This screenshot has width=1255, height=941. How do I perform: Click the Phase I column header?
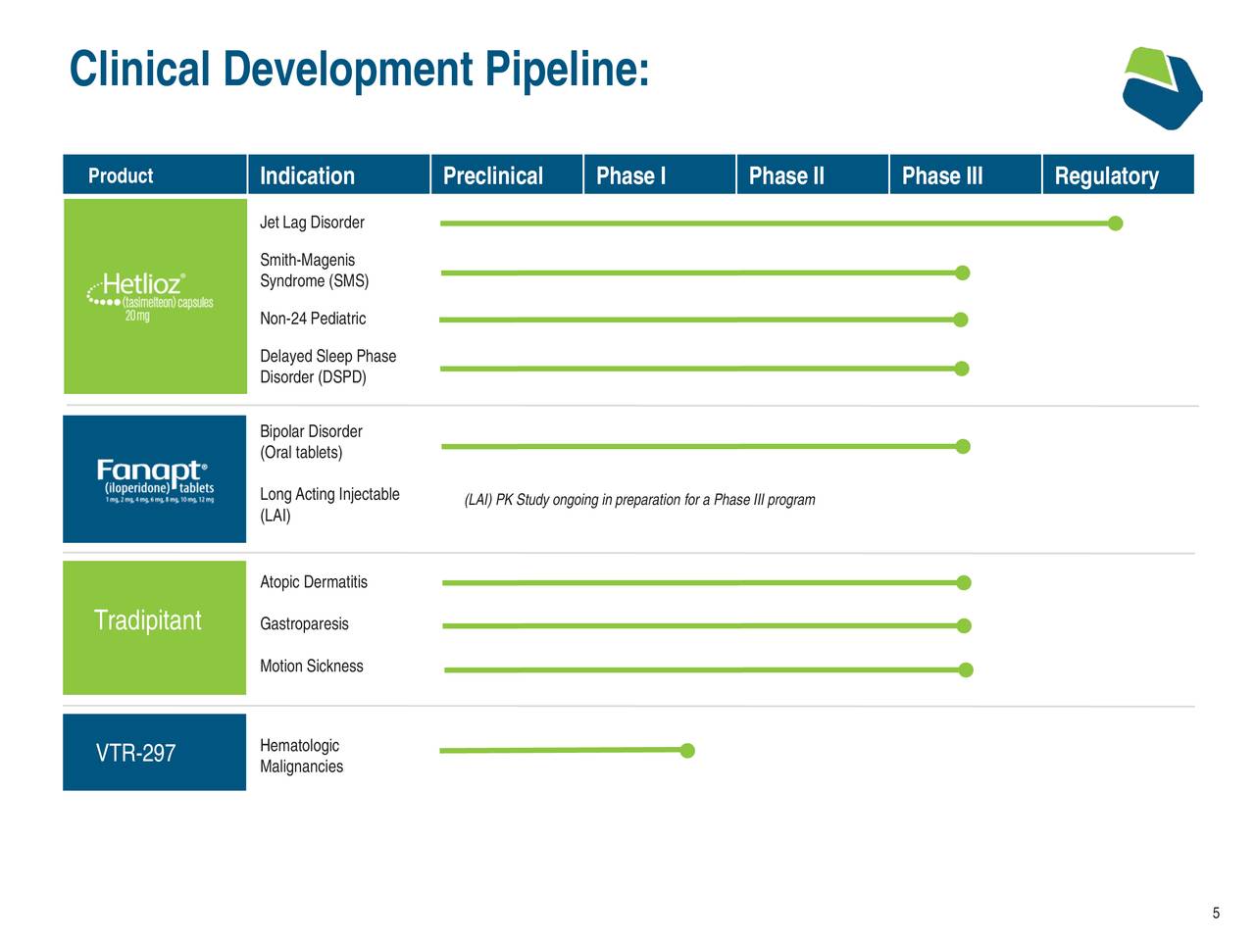(659, 174)
